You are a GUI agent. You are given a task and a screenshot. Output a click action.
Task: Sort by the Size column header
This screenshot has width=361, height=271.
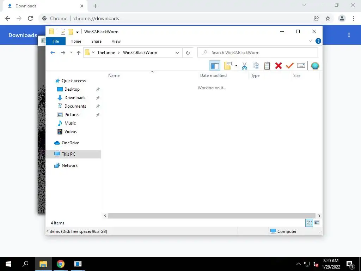[305, 76]
